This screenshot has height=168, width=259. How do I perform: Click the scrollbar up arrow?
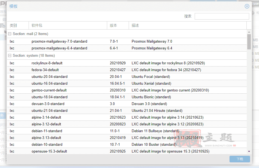pyautogui.click(x=249, y=32)
